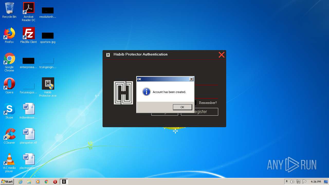Image resolution: width=329 pixels, height=185 pixels.
Task: Select the planspeter.rtf document
Action: click(x=29, y=136)
